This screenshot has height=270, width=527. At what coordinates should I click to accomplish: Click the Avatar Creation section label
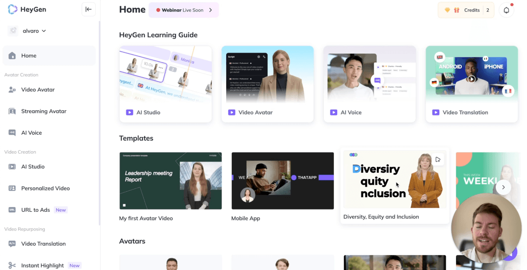[21, 75]
